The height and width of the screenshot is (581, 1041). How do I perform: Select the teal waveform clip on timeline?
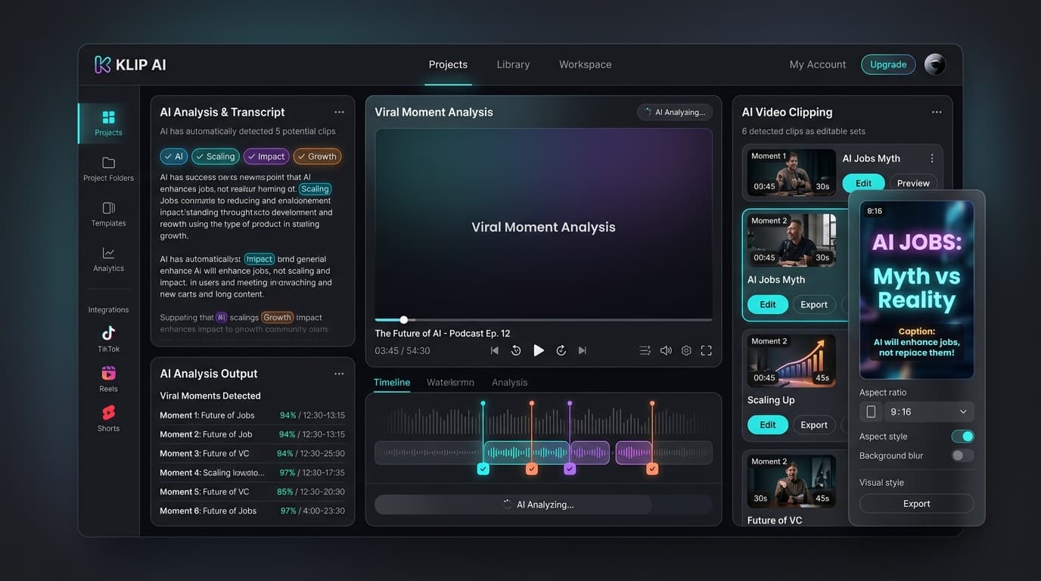(x=526, y=452)
